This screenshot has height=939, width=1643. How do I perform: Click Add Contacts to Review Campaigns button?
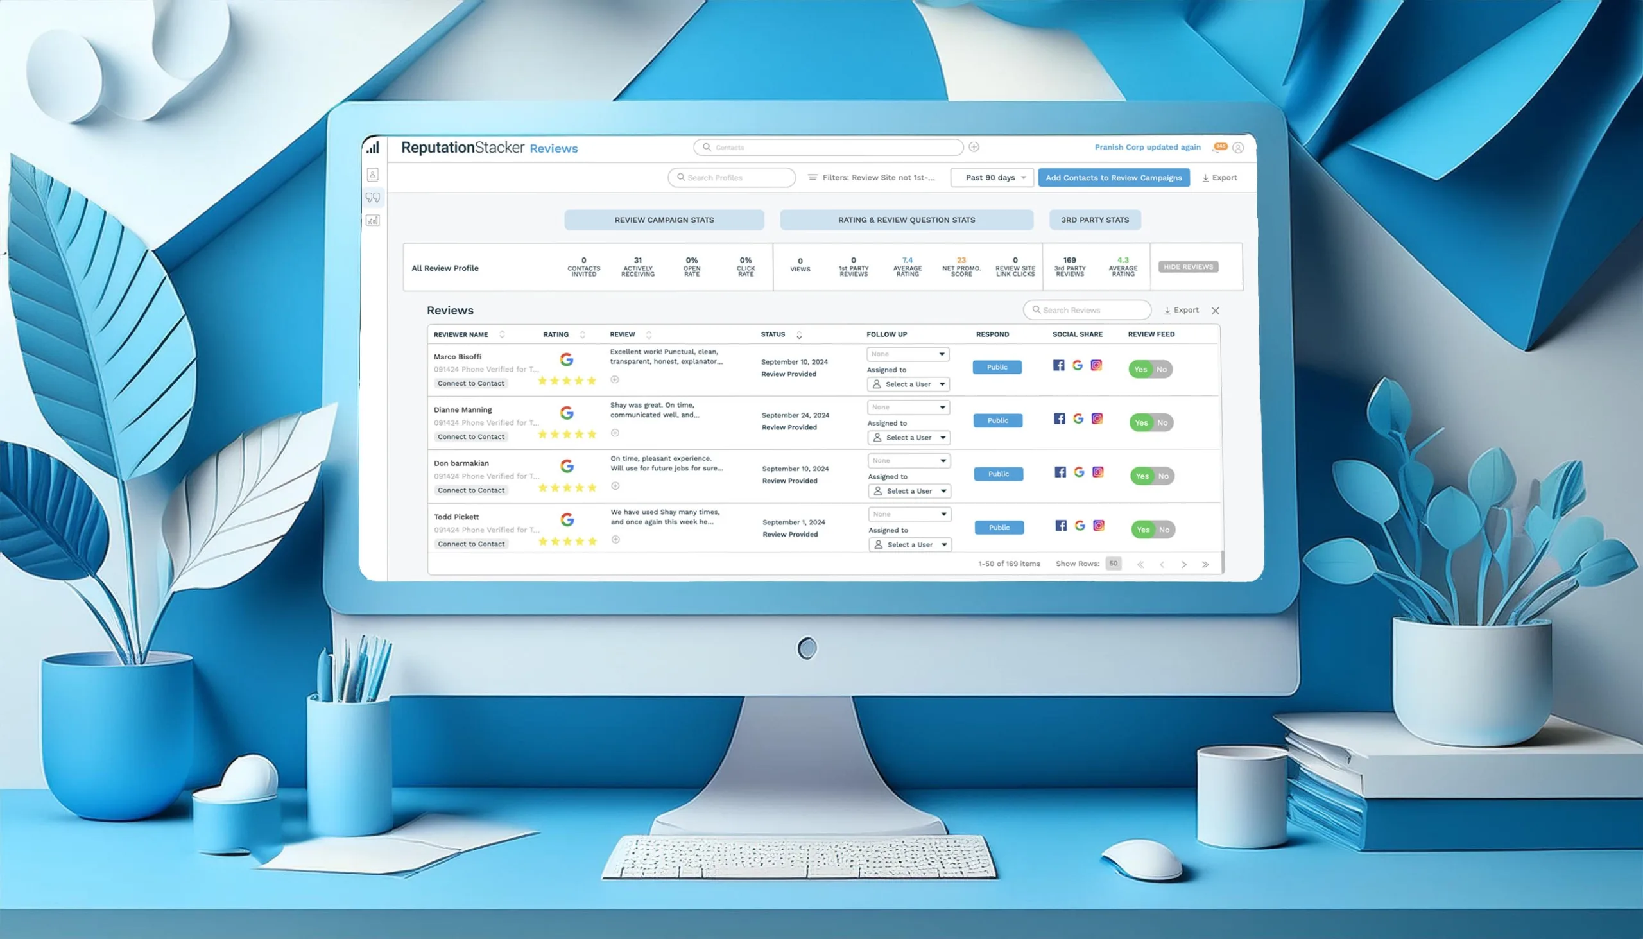point(1114,177)
